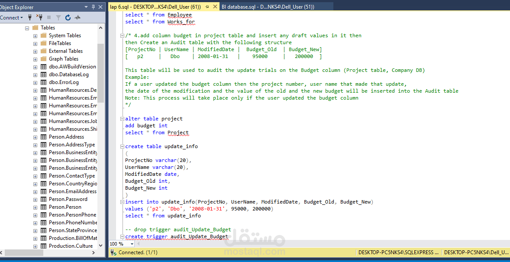Click the Person.PersonPhone table icon
Viewport: 510px width, 262px height.
tap(43, 215)
